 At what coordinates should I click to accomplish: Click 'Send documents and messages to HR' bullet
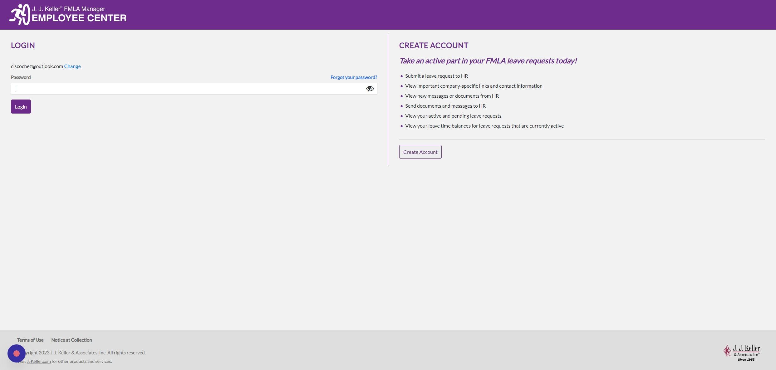point(445,106)
